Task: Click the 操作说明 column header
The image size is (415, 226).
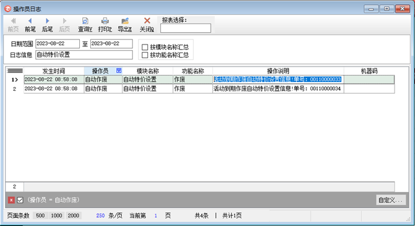Action: click(x=278, y=71)
